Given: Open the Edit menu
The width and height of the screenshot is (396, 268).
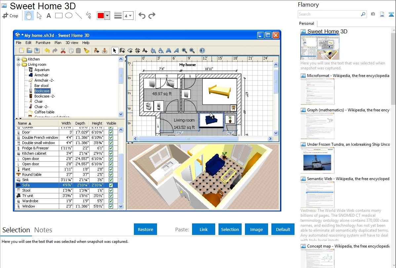Looking at the screenshot, I should (x=28, y=43).
